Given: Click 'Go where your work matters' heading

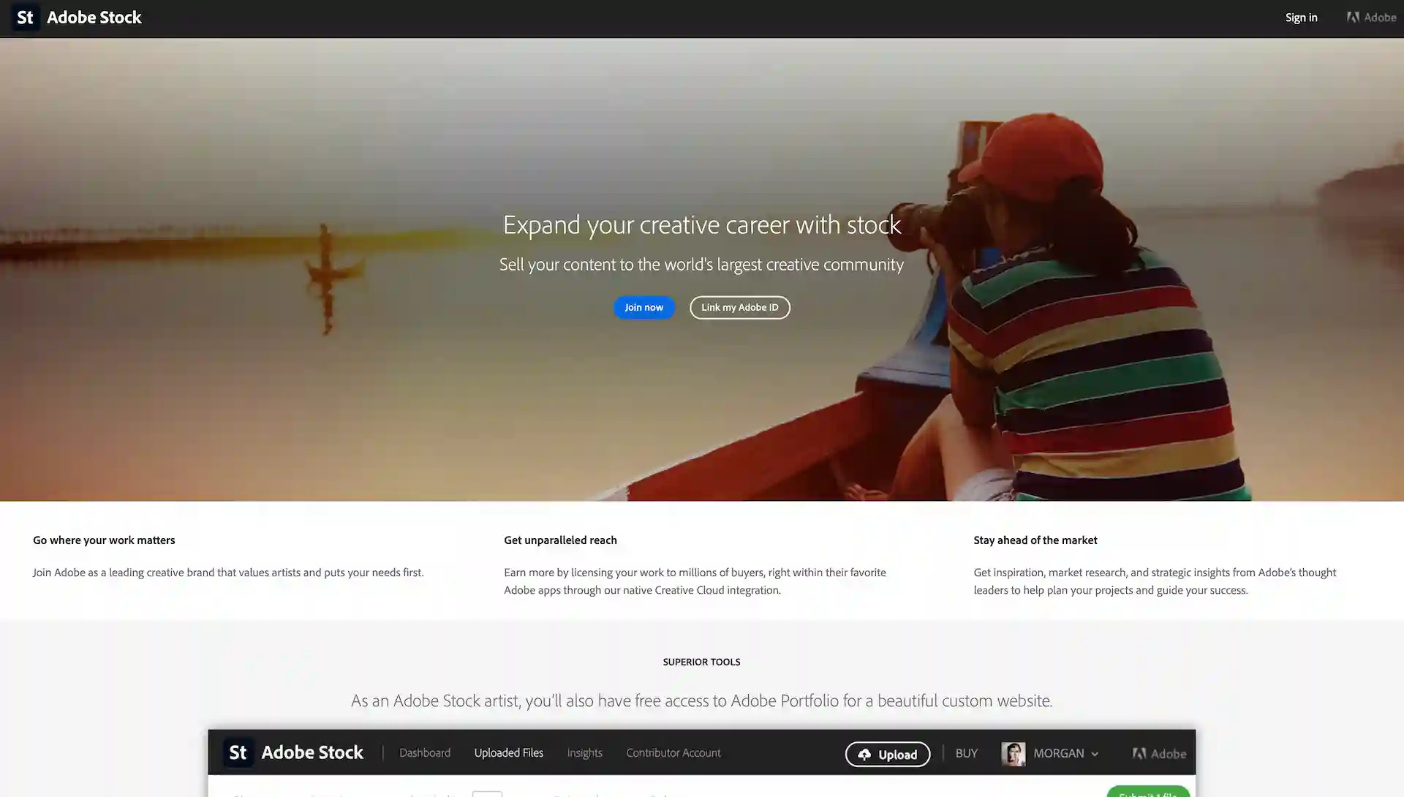Looking at the screenshot, I should (104, 540).
